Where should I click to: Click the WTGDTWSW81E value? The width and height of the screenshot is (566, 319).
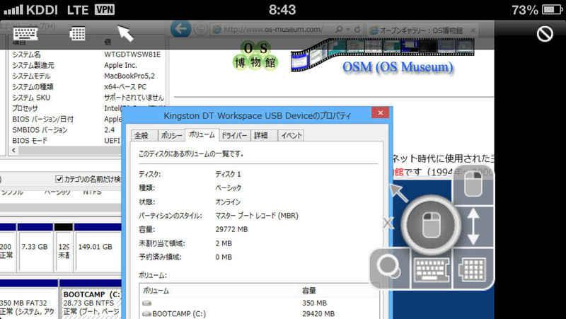[x=132, y=54]
